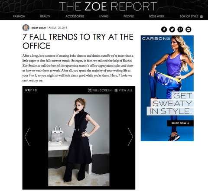Open the Box of Style shopping bag icon

click(201, 16)
